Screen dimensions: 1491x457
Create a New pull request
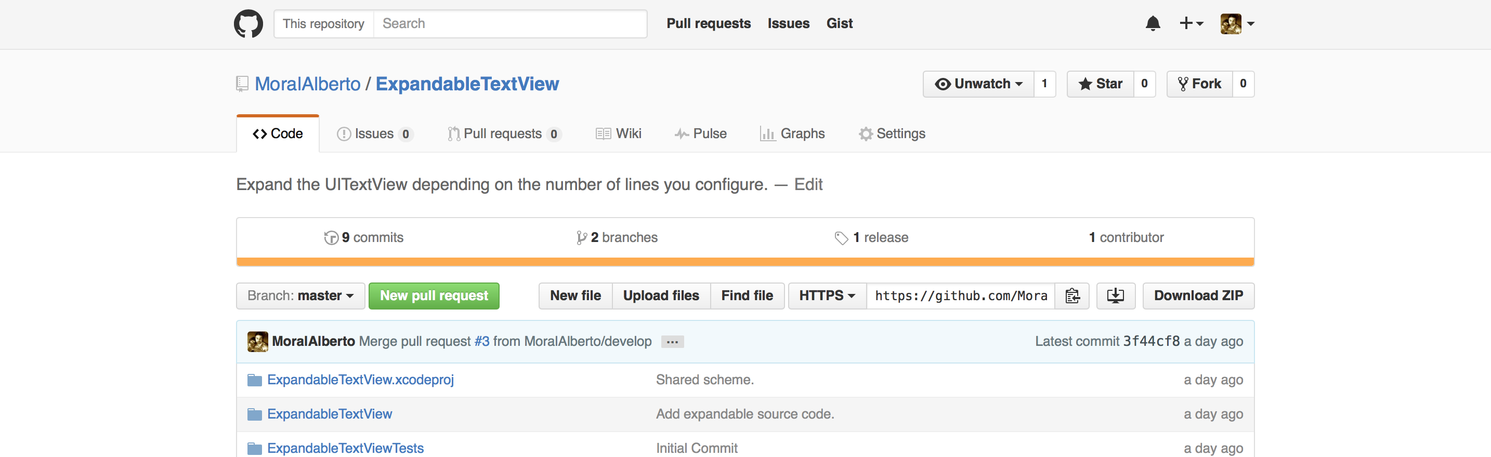tap(434, 296)
